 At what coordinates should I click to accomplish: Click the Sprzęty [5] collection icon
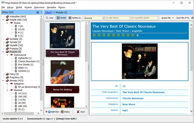(7, 42)
